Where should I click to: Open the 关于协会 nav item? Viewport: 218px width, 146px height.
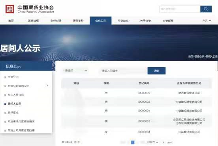coord(145,21)
